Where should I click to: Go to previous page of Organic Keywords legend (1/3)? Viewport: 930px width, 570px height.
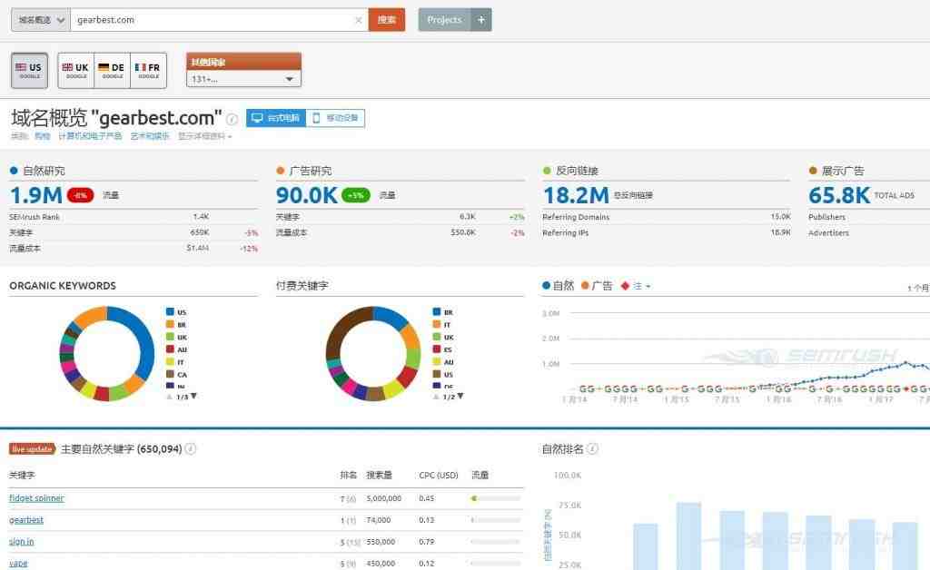pyautogui.click(x=170, y=397)
